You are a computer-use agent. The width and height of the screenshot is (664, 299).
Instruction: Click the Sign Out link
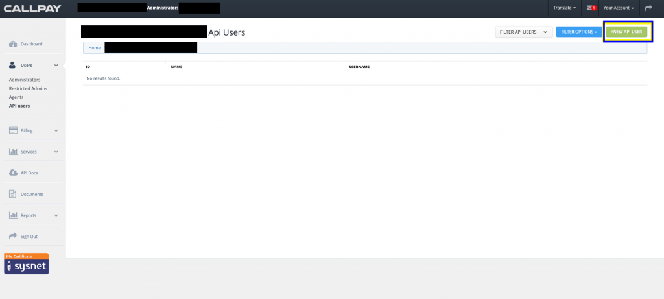click(x=29, y=236)
